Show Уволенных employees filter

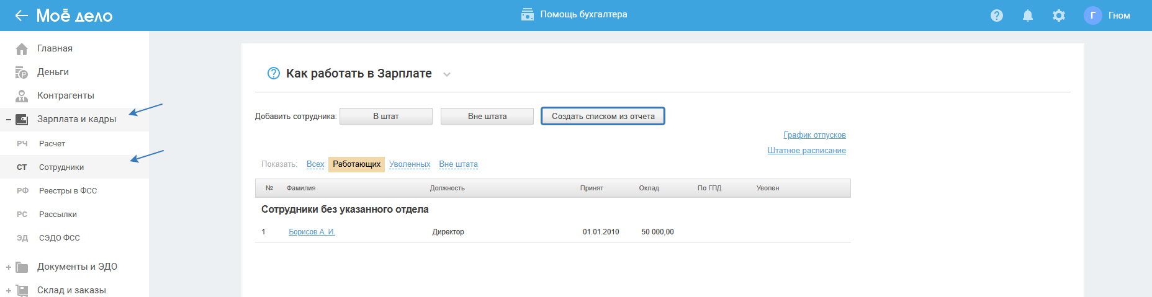pos(410,164)
